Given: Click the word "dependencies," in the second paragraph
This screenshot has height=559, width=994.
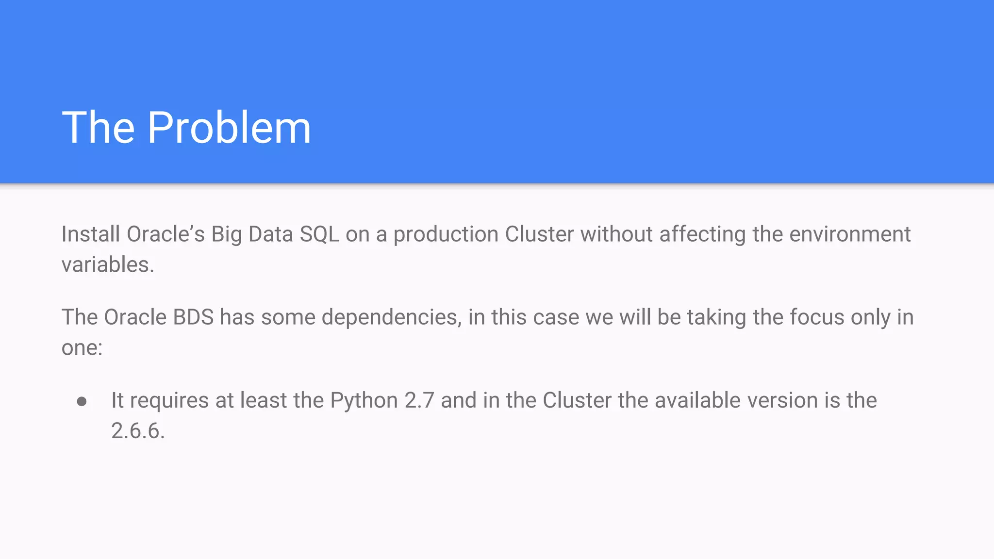Looking at the screenshot, I should pos(391,317).
